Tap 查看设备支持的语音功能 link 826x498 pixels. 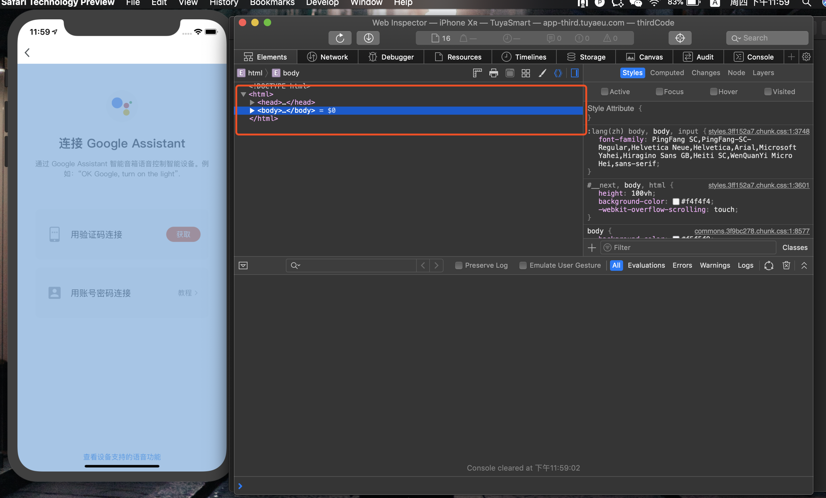point(122,457)
